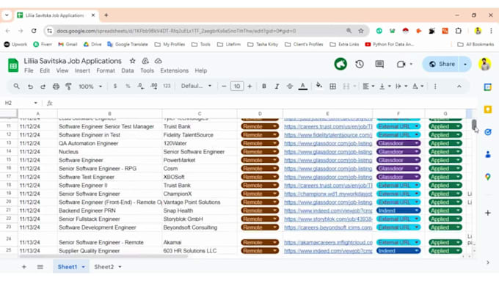Open text rotation options
This screenshot has height=281, width=499.
click(418, 87)
